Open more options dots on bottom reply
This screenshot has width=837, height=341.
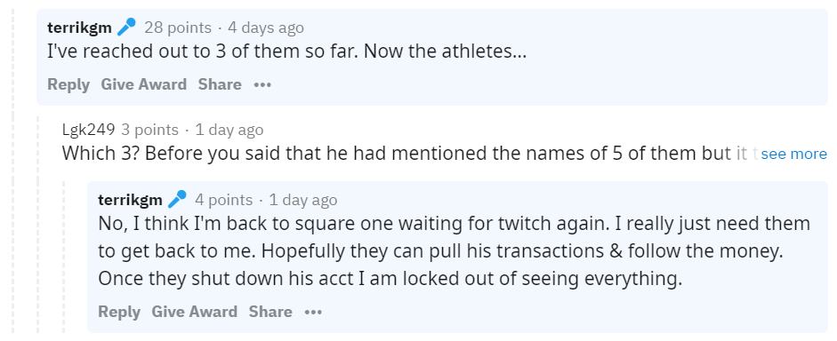313,313
